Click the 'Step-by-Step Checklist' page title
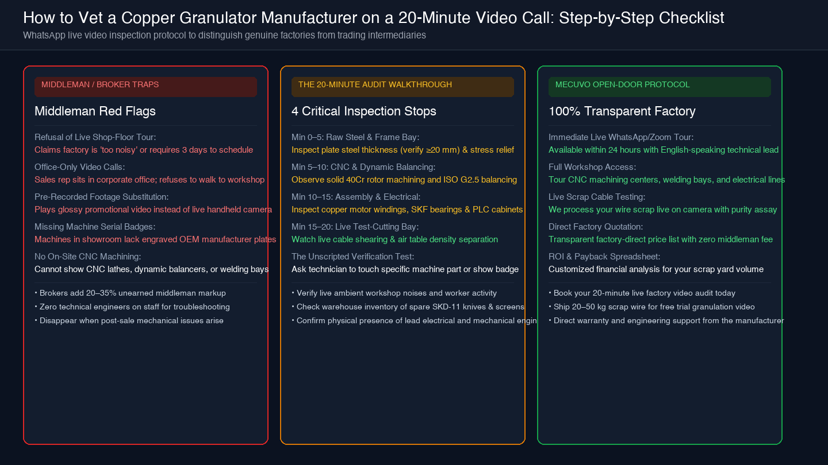828x465 pixels. point(374,18)
